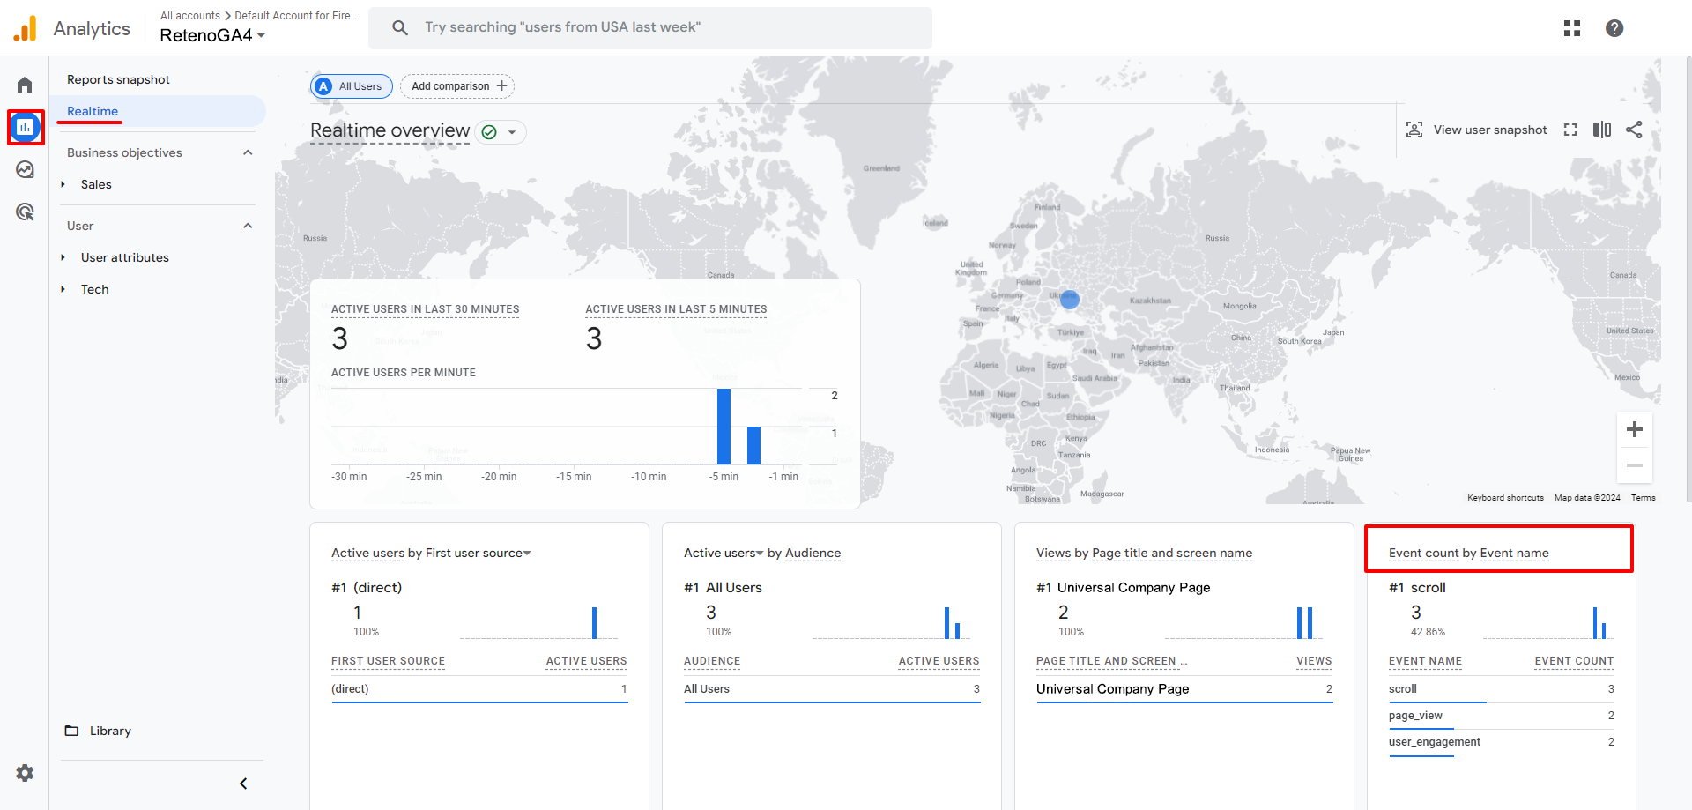The image size is (1692, 810).
Task: Expand the Sales tree item
Action: 63,184
